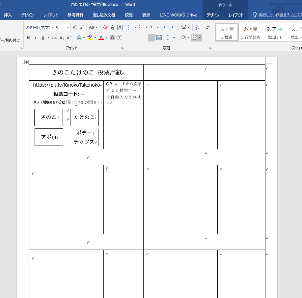This screenshot has width=302, height=298.
Task: Toggle center text alignment
Action: (x=137, y=38)
